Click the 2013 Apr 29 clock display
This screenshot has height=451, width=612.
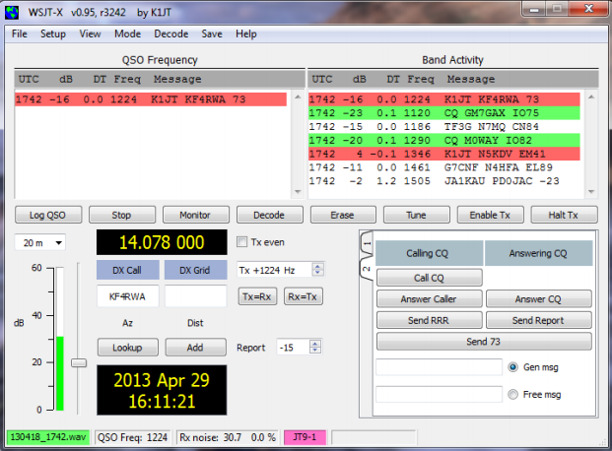[162, 390]
